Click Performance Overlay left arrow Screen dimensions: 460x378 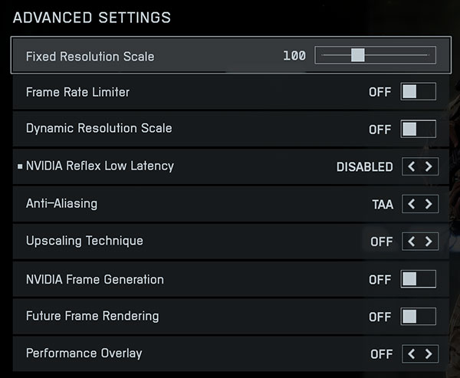pyautogui.click(x=412, y=354)
